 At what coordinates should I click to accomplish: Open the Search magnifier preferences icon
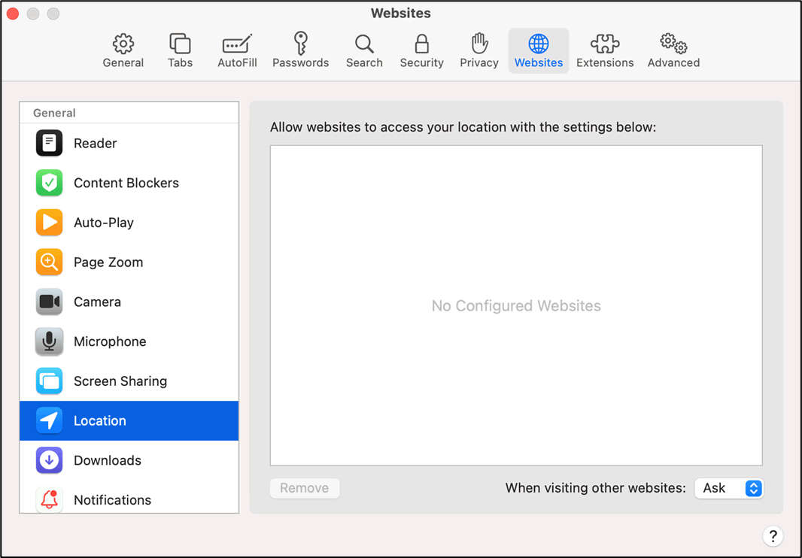(x=364, y=44)
